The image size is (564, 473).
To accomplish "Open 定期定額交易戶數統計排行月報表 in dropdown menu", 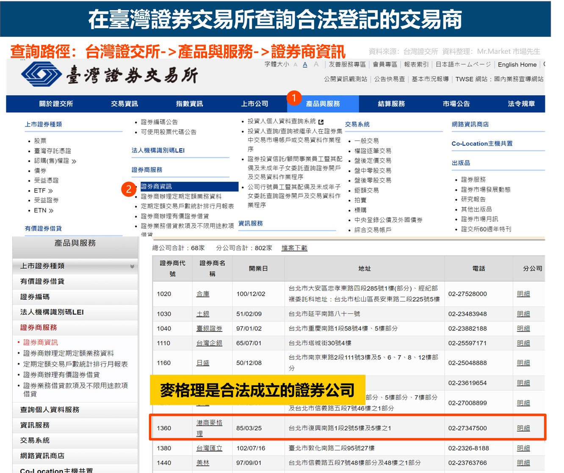I will 187,206.
